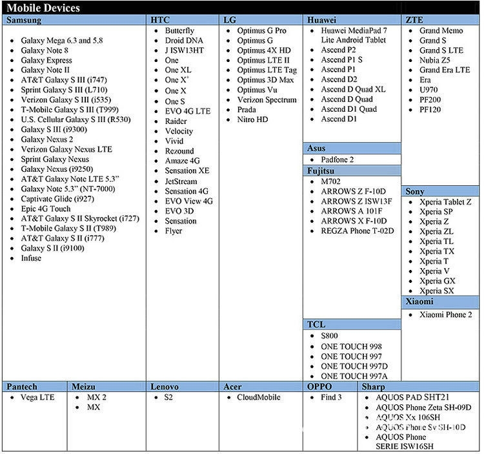Select Galaxy Note 8 in Samsung list
This screenshot has height=454, width=484.
45,50
